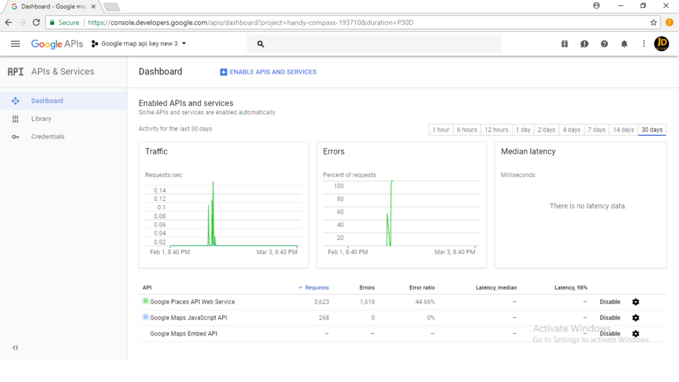Disable Google Maps JavaScript API

[x=610, y=318]
